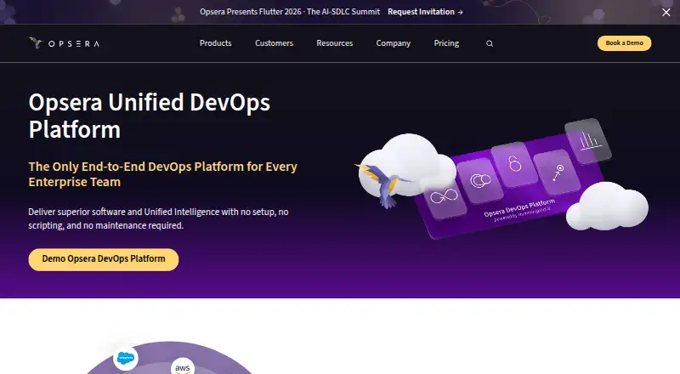Image resolution: width=680 pixels, height=374 pixels.
Task: Click the Opsera DevOps Platform label in illustration
Action: (x=519, y=208)
